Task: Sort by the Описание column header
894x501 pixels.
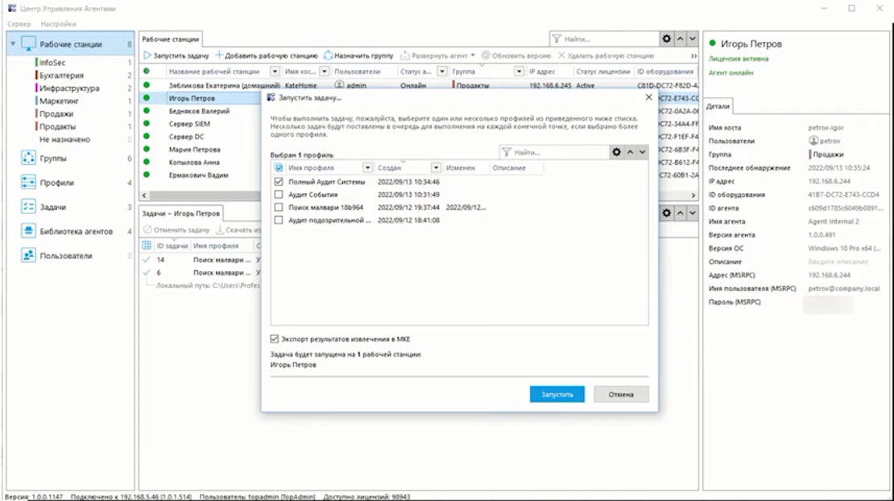Action: [x=508, y=168]
